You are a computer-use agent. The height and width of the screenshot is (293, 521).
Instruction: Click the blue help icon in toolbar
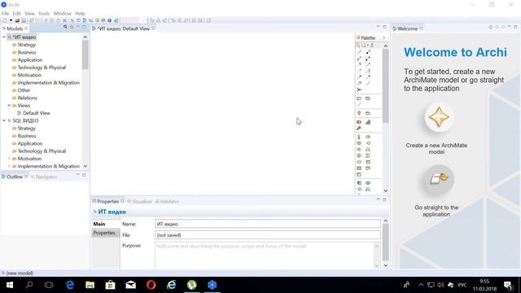pyautogui.click(x=109, y=20)
